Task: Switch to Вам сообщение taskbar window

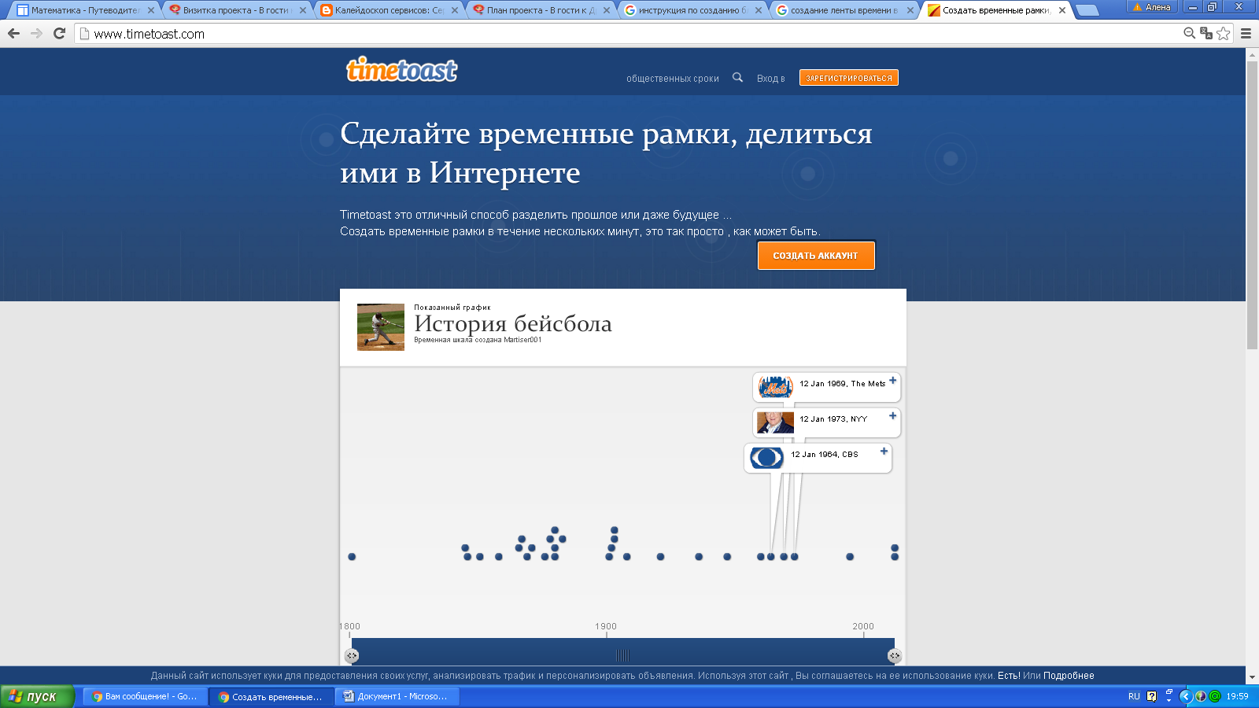Action: pos(145,696)
